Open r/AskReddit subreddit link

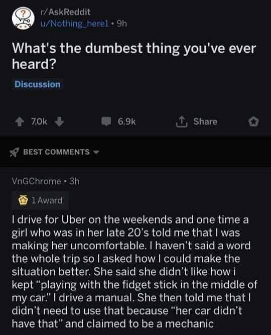66,12
